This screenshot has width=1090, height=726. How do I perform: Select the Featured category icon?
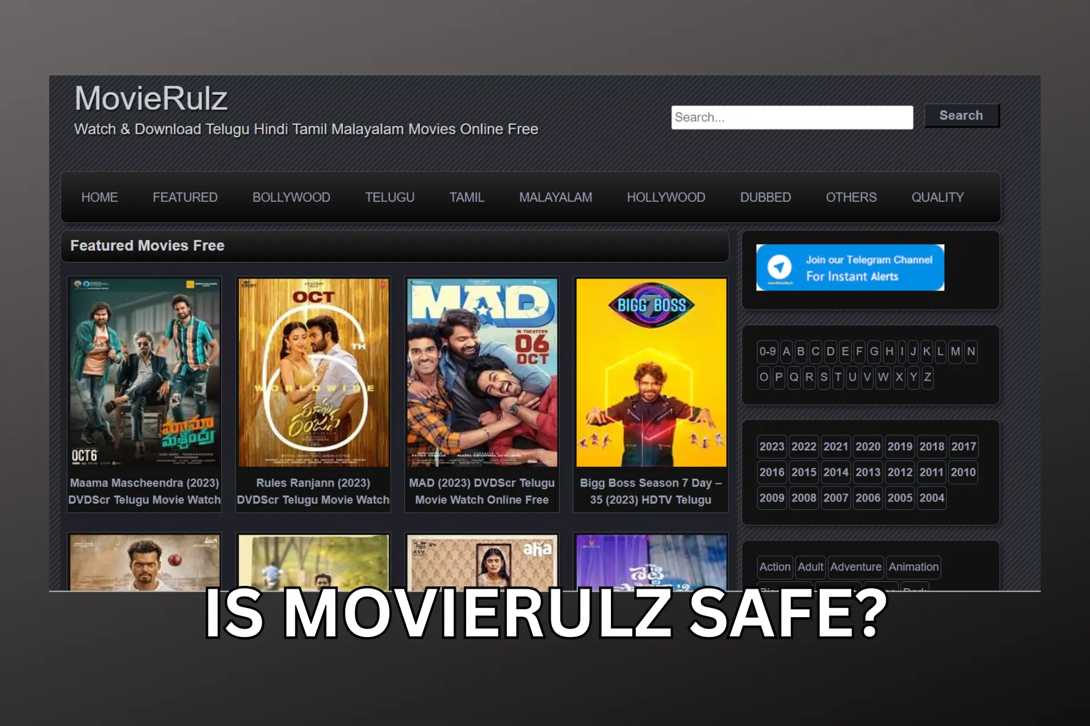coord(186,197)
